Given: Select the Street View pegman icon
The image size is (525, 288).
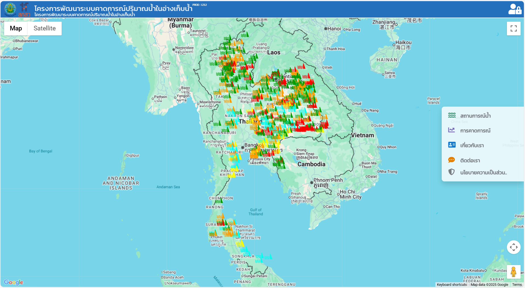Looking at the screenshot, I should (x=513, y=272).
